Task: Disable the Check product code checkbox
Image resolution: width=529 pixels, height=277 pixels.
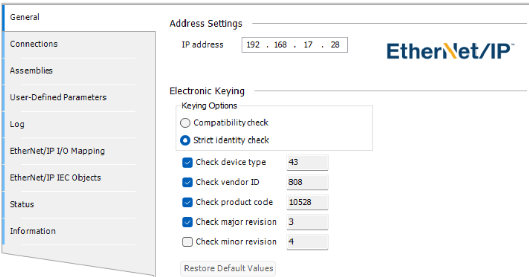Action: point(188,202)
